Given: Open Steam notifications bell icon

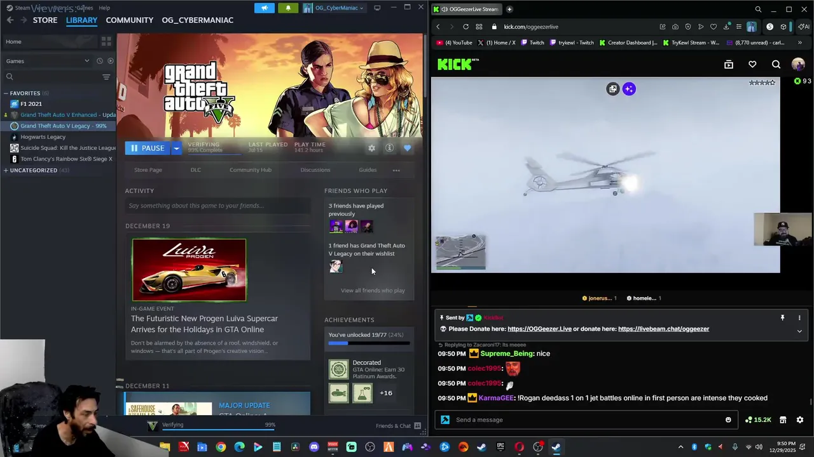Looking at the screenshot, I should click(288, 8).
